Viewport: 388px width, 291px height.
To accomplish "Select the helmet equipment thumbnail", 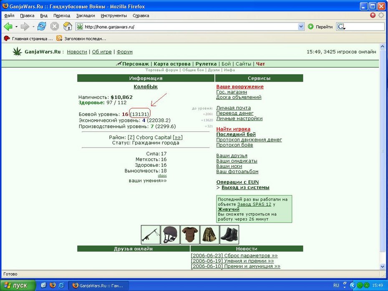I will (170, 234).
